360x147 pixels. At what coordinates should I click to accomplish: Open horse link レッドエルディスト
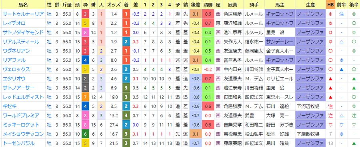click(23, 97)
